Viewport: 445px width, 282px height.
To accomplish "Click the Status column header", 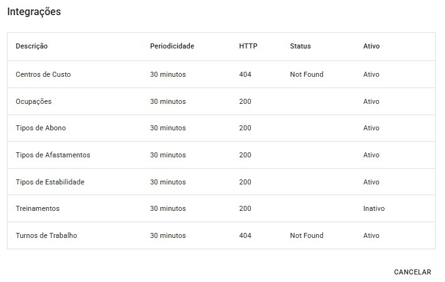I will pyautogui.click(x=300, y=46).
